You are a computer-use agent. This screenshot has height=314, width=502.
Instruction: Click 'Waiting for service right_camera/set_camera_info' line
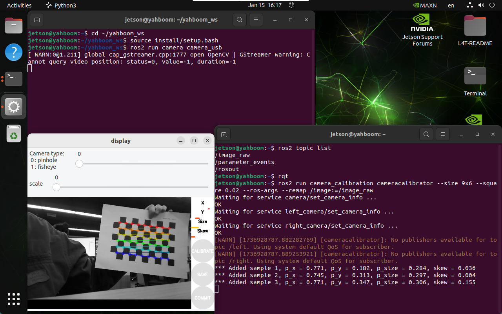pos(306,226)
